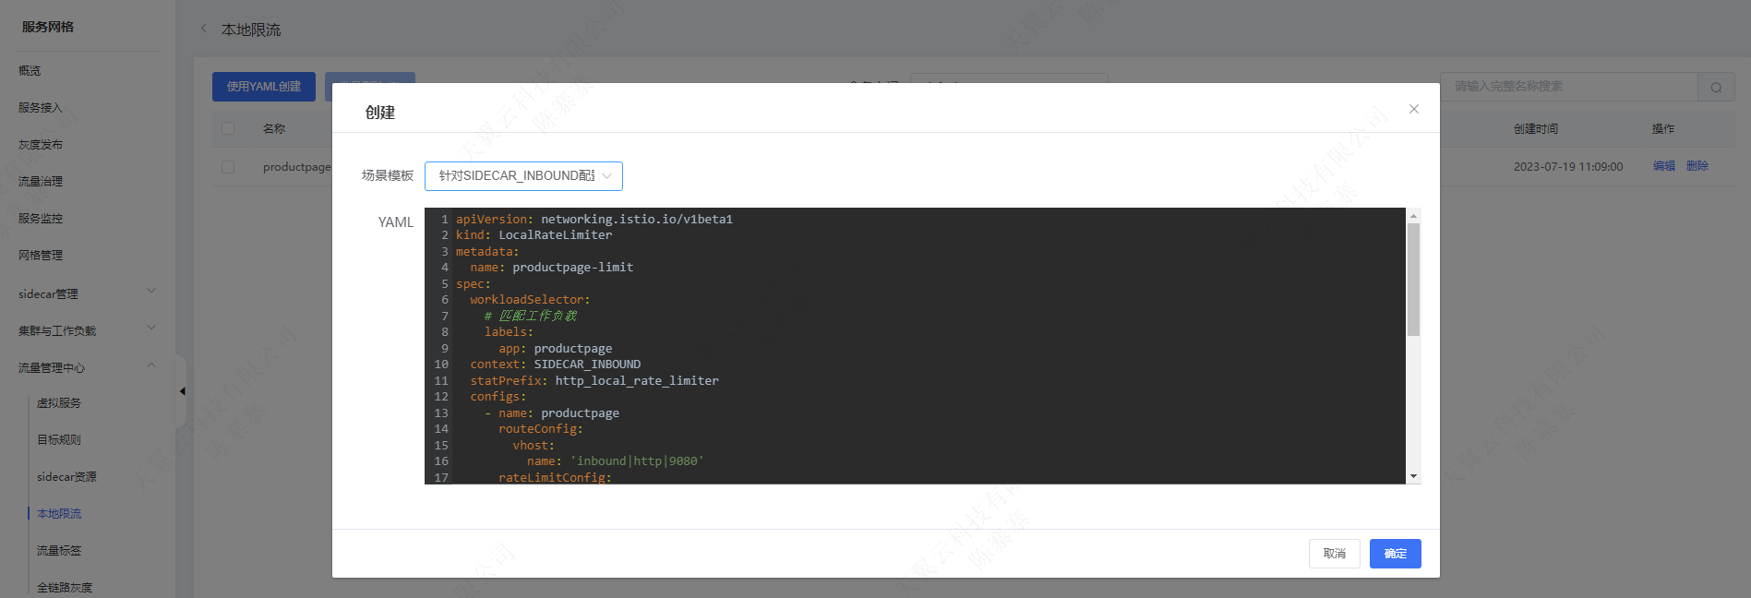Click the scrollbar up arrow in YAML editor
The image size is (1751, 598).
tap(1413, 216)
